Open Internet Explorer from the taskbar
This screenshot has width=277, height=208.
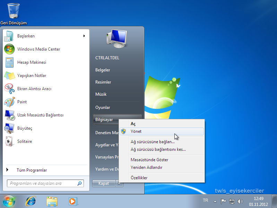[31, 201]
